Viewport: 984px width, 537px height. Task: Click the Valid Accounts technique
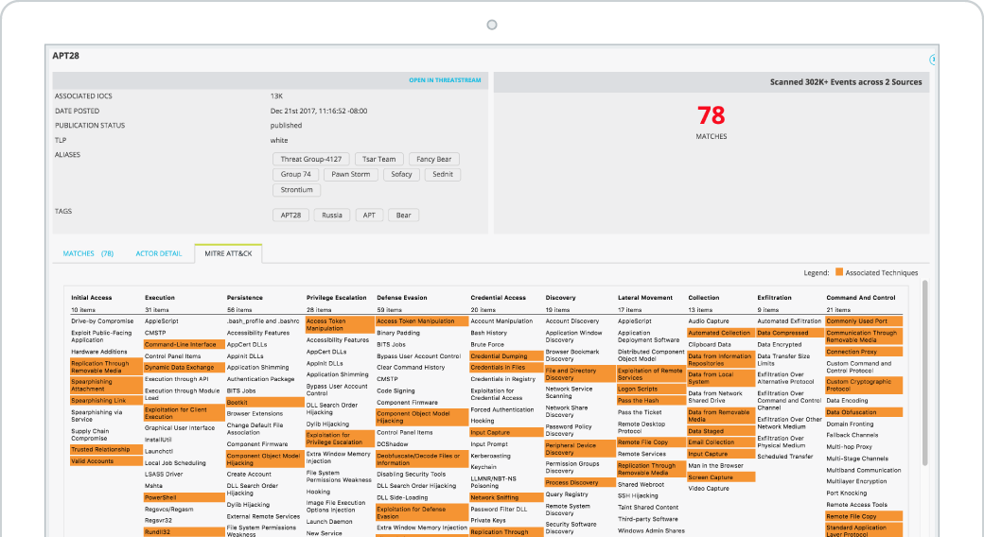(106, 461)
